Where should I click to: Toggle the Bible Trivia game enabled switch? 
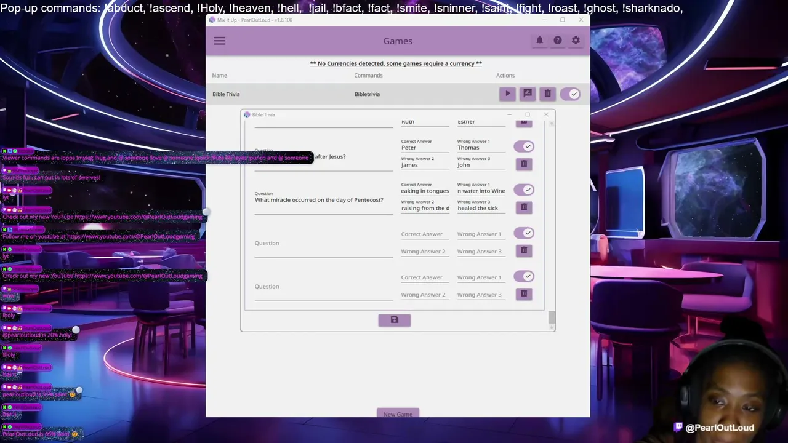tap(570, 94)
